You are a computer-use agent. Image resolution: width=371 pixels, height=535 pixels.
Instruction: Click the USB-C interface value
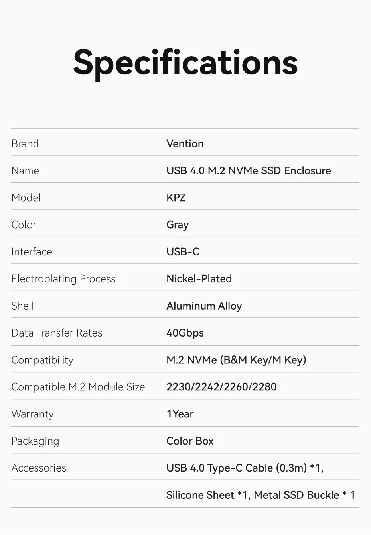pyautogui.click(x=183, y=252)
